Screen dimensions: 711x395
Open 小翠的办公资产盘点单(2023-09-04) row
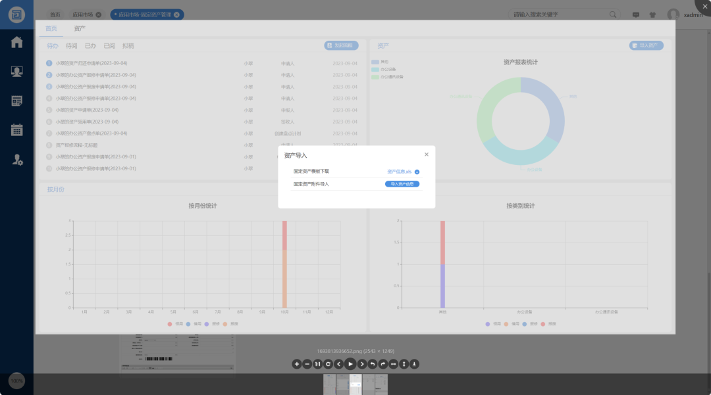click(x=91, y=133)
